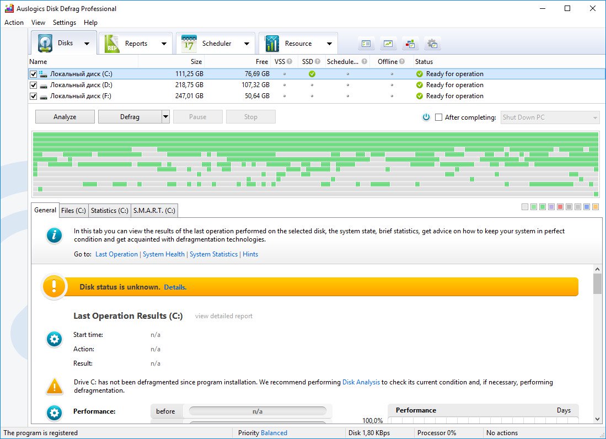Click the checklist view toolbar icon
This screenshot has height=439, width=606.
pos(366,44)
